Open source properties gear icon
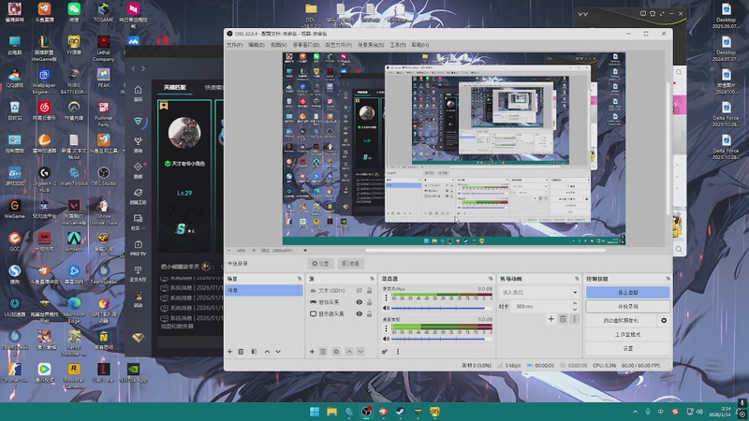749x421 pixels. click(336, 352)
